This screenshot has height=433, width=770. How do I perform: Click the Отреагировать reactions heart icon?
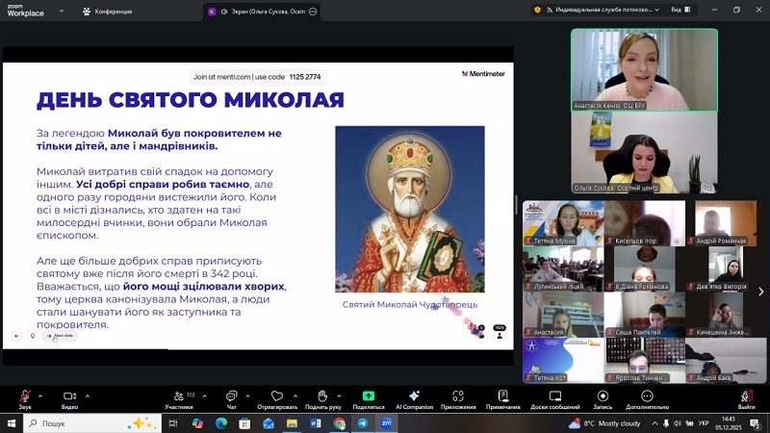[x=277, y=395]
